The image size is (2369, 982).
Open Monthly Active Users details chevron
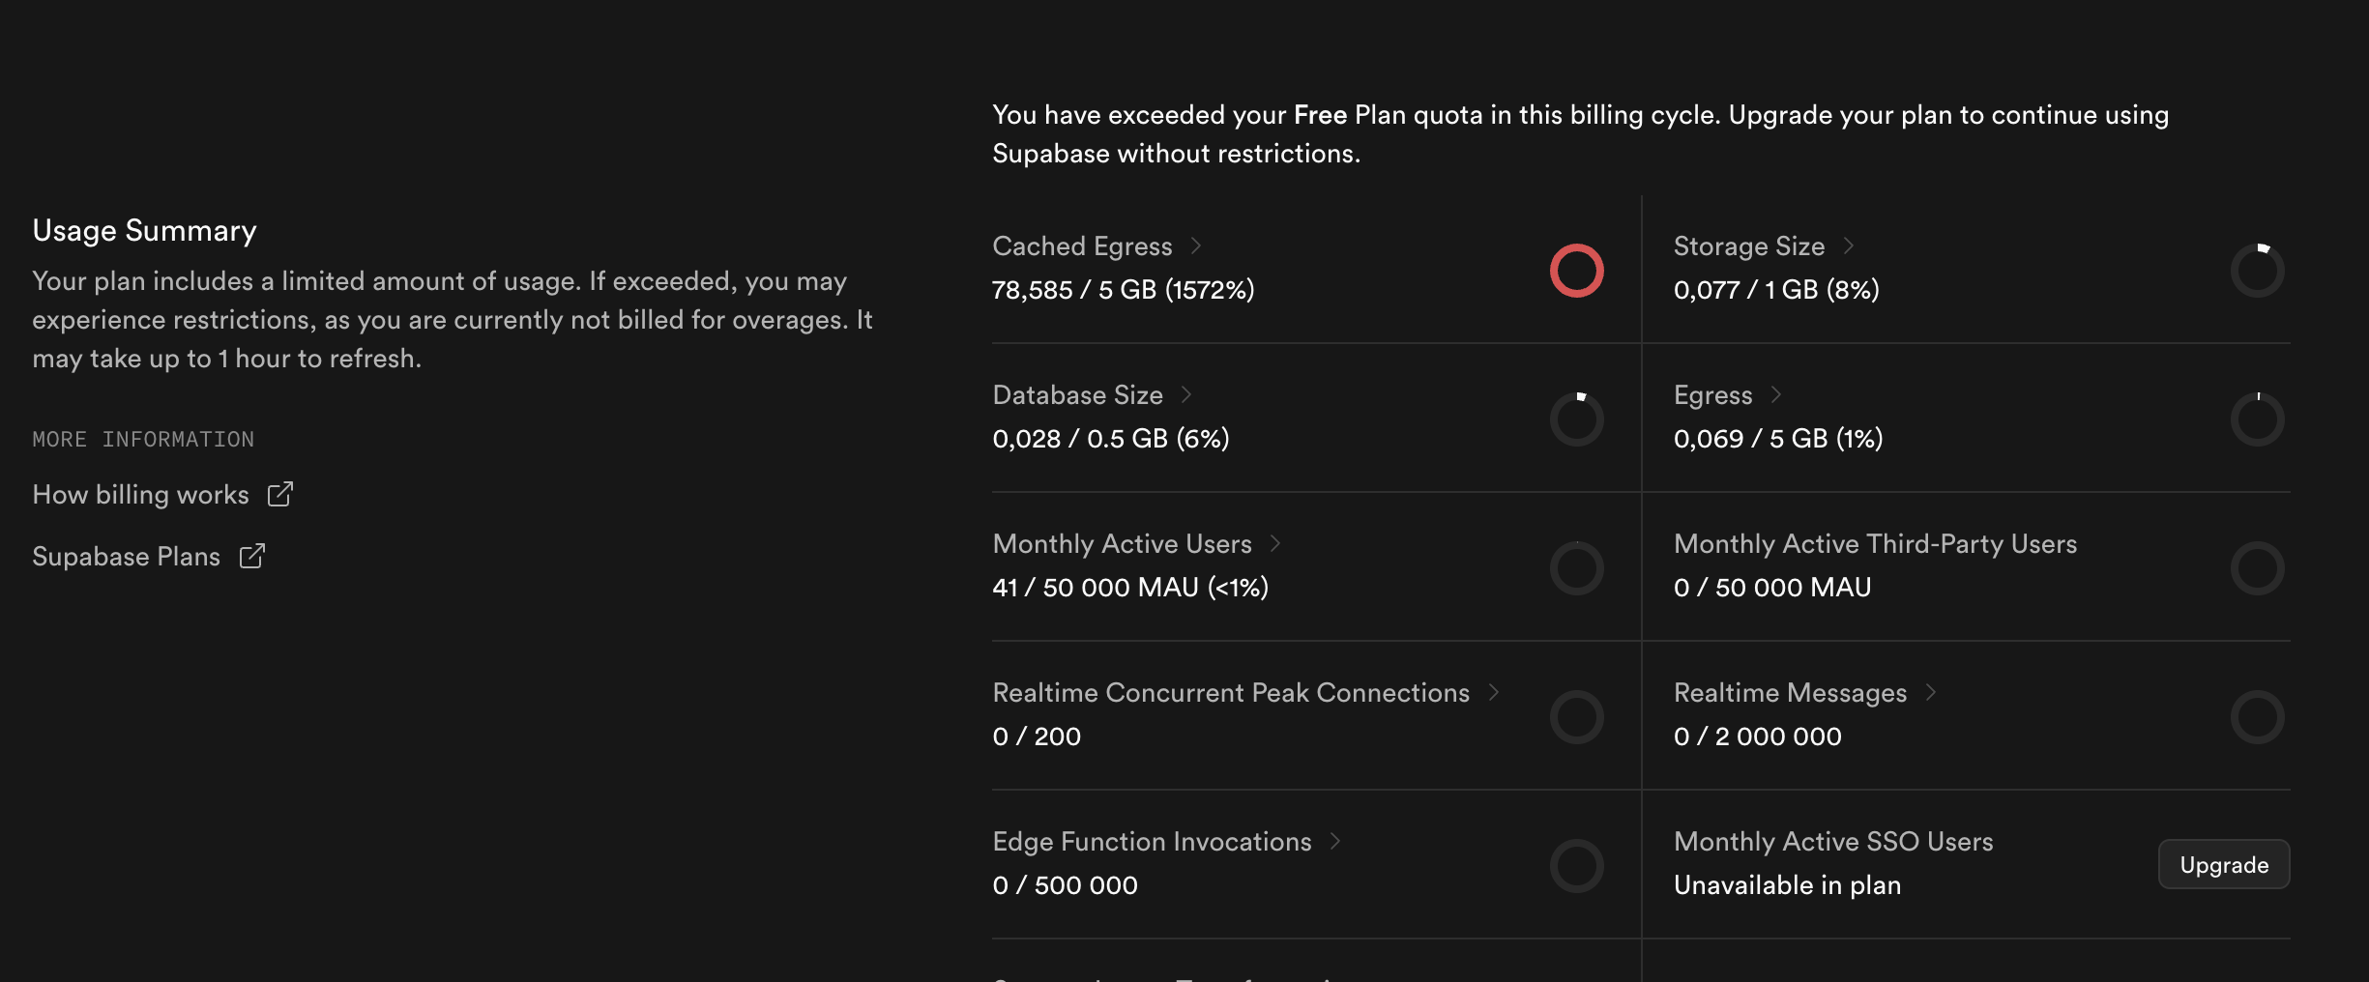coord(1275,543)
